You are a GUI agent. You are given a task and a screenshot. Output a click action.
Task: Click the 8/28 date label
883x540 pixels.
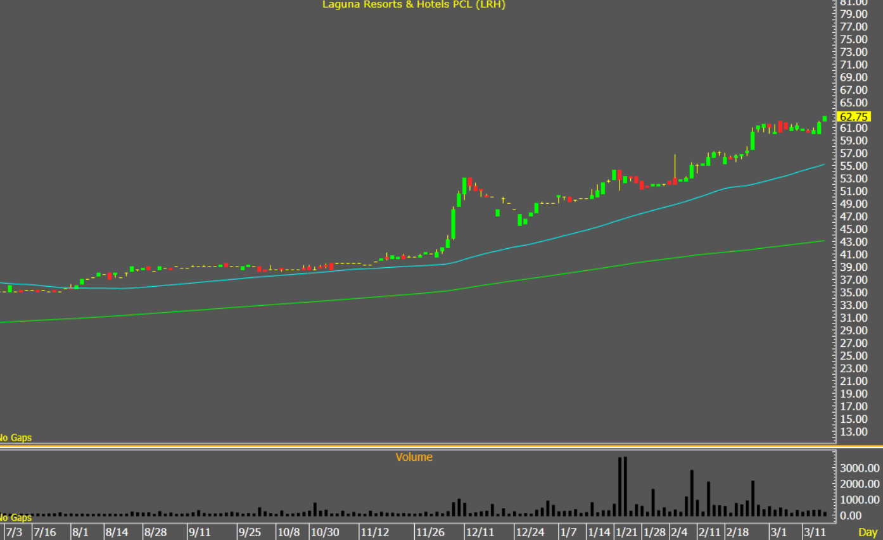(156, 532)
